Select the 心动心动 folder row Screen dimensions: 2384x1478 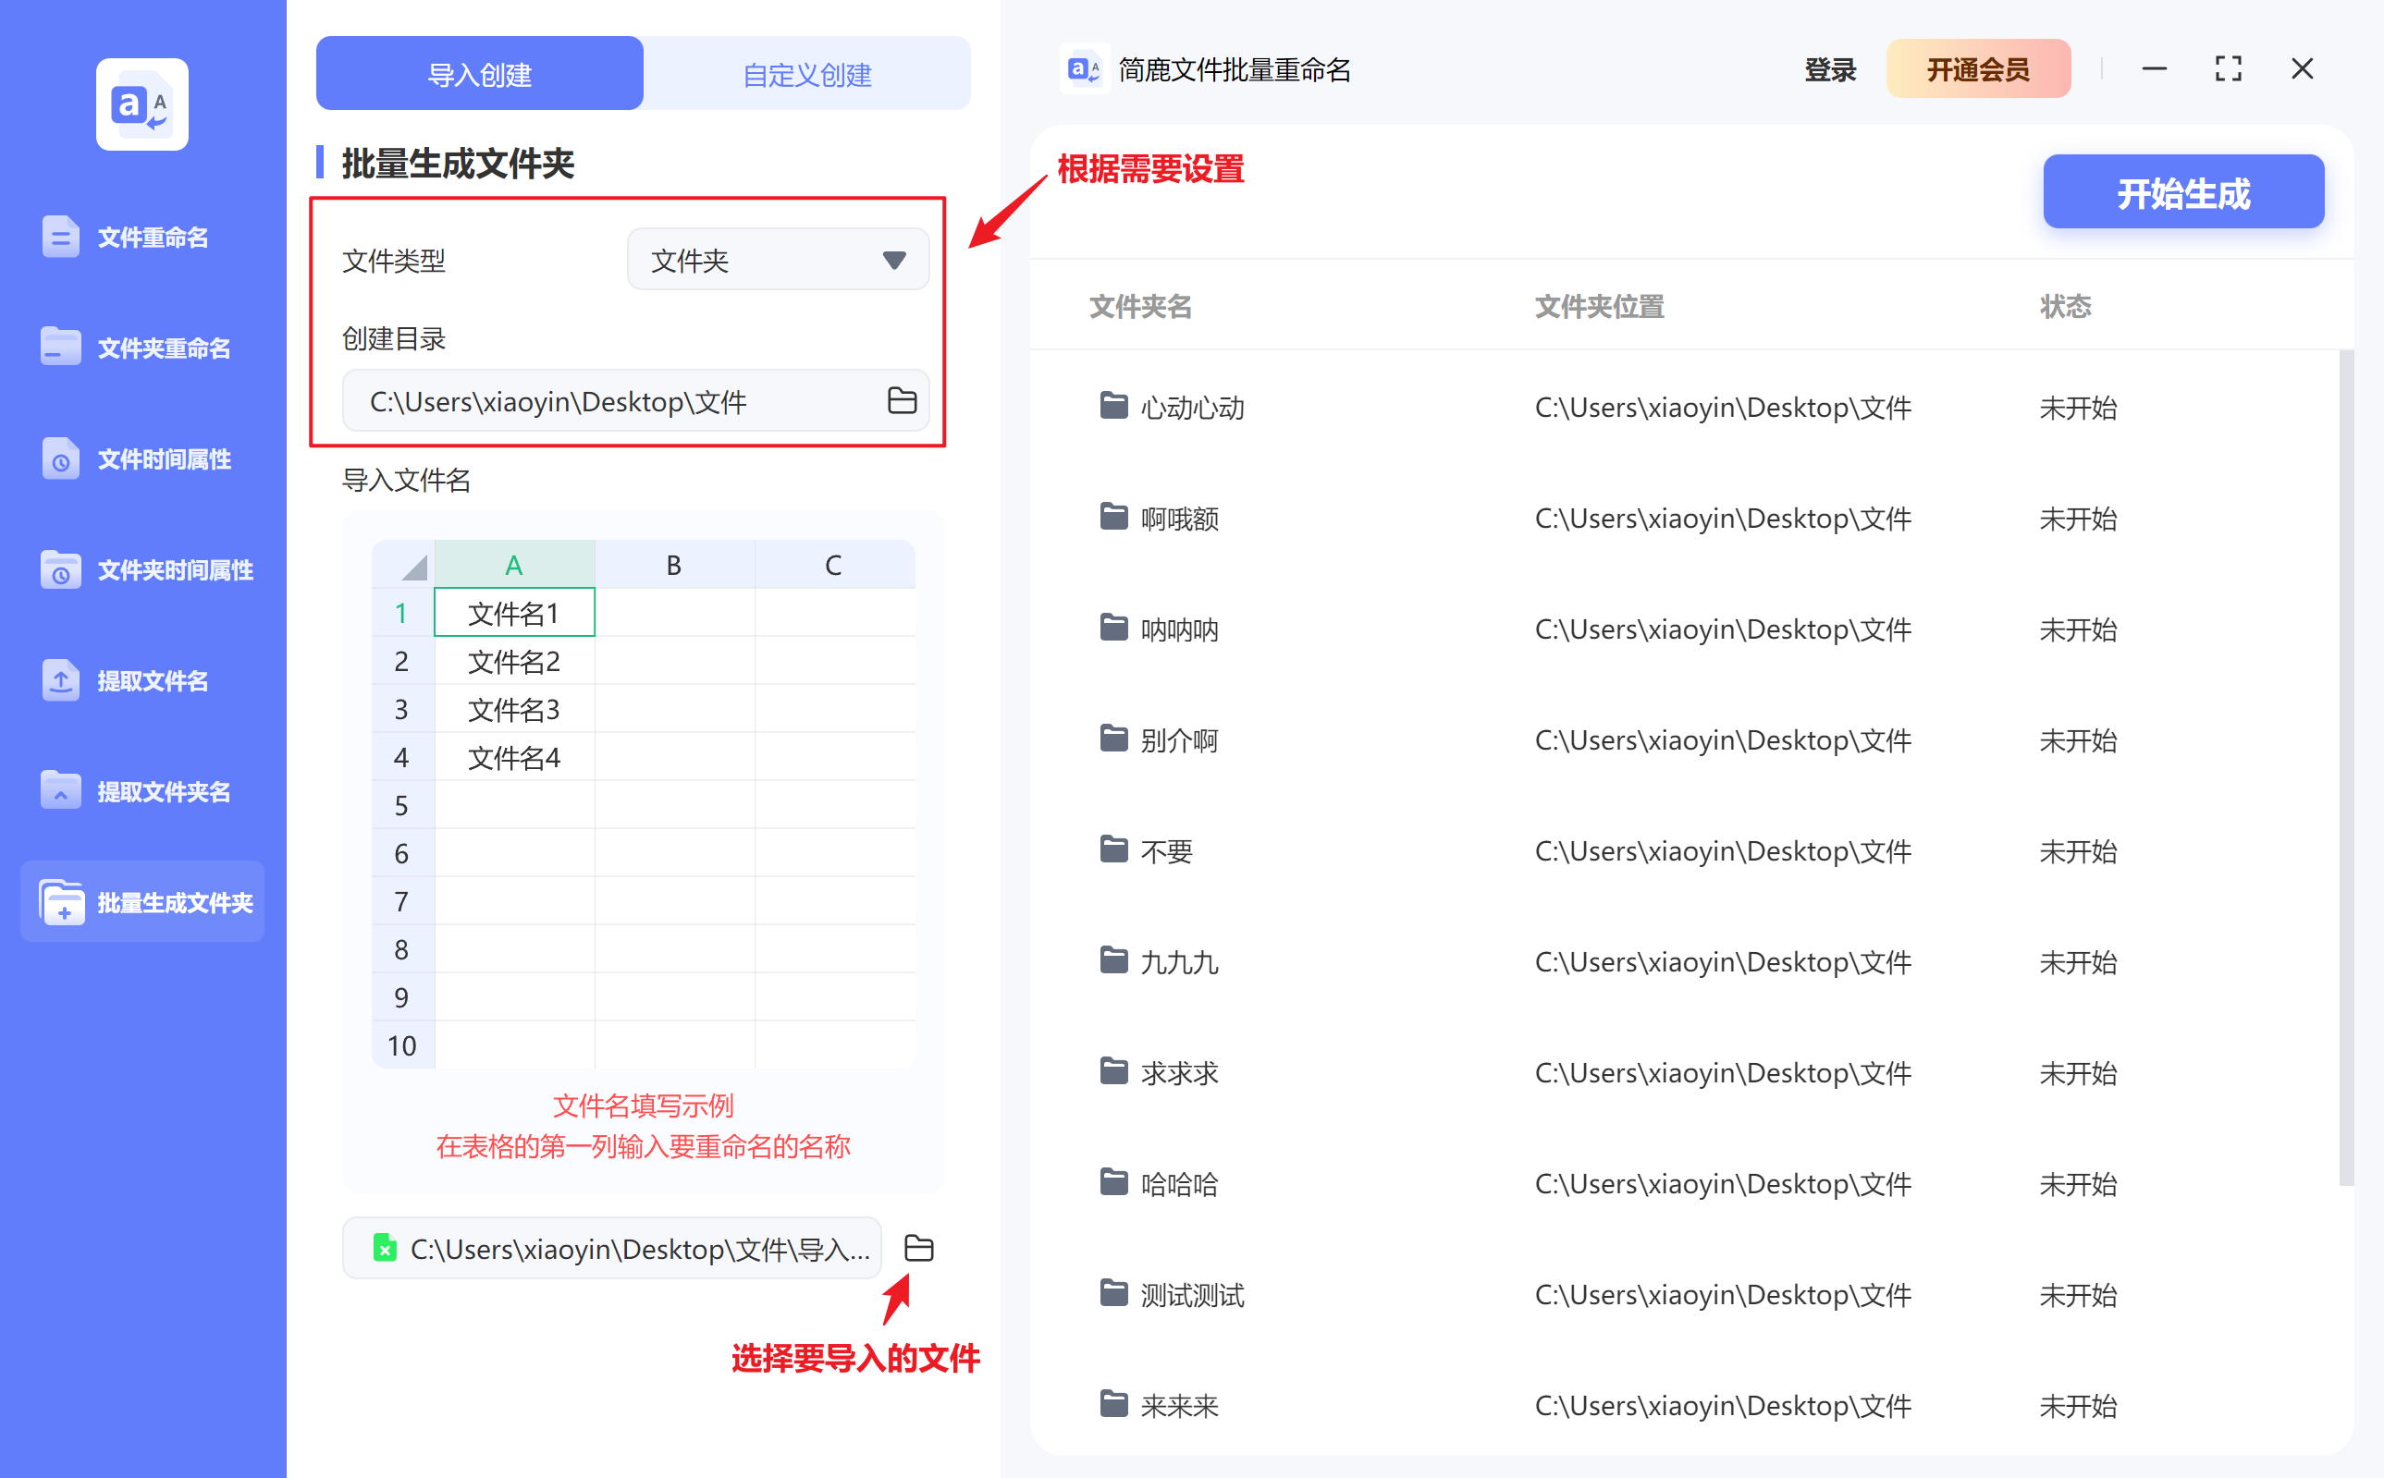point(1190,407)
